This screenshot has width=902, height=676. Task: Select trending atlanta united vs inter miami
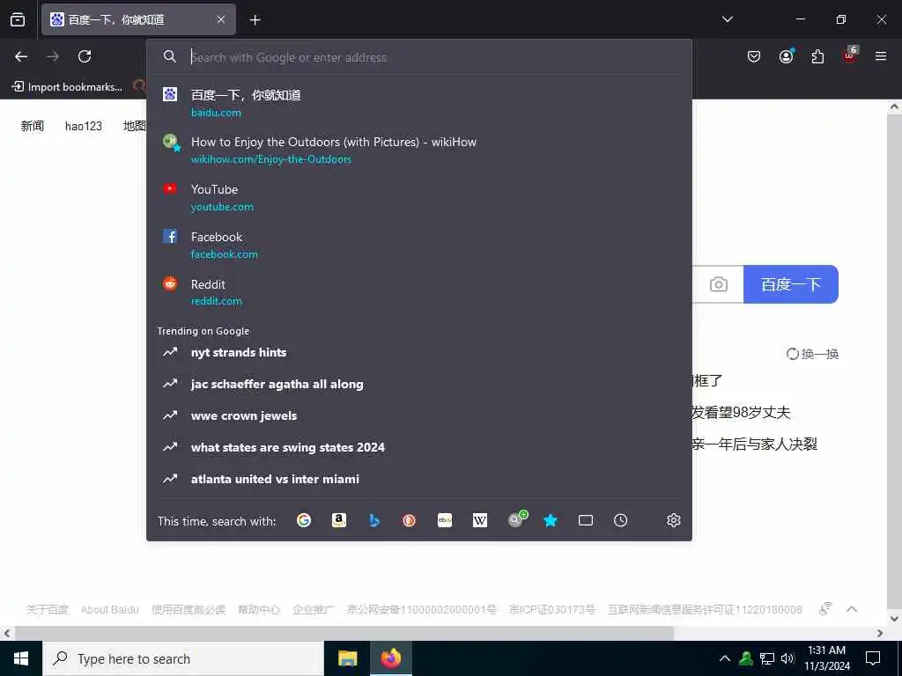418,479
